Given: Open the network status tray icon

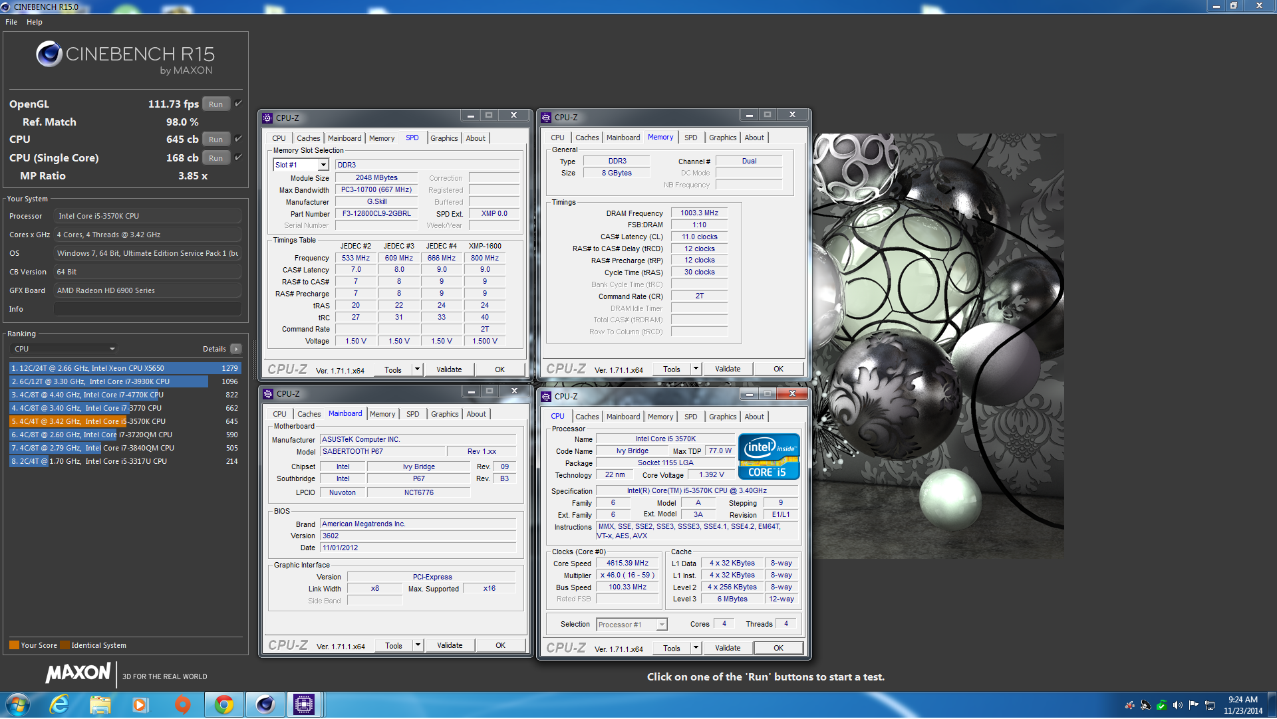Looking at the screenshot, I should [1210, 705].
